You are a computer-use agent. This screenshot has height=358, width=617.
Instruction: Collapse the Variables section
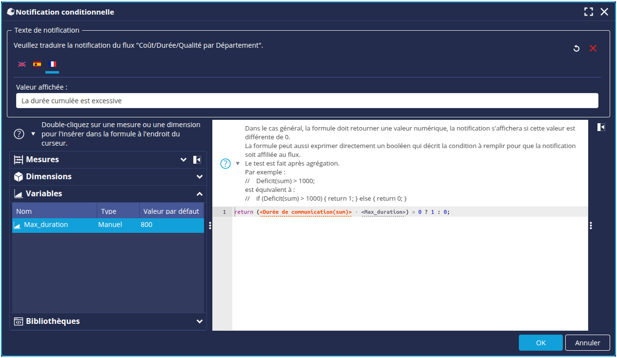coord(199,194)
